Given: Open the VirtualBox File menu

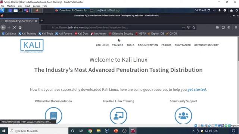Looking at the screenshot, I should click(3, 6).
